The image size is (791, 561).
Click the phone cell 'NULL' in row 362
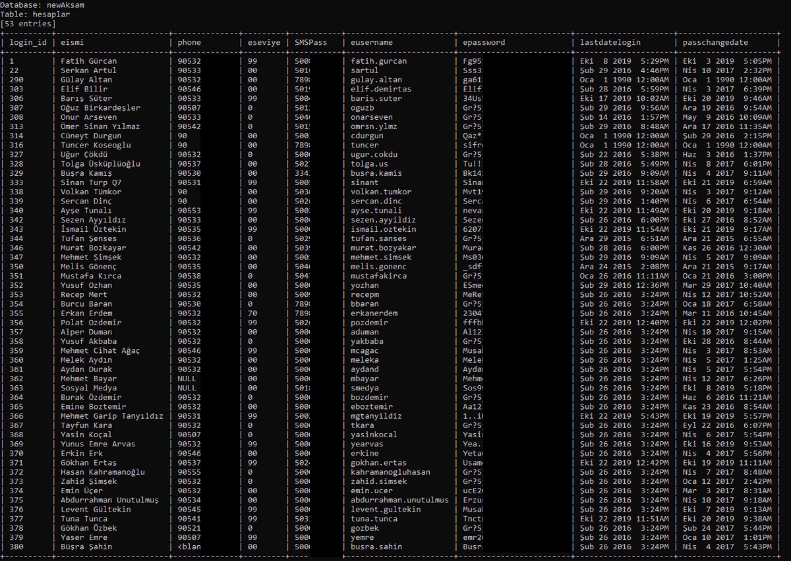click(187, 379)
